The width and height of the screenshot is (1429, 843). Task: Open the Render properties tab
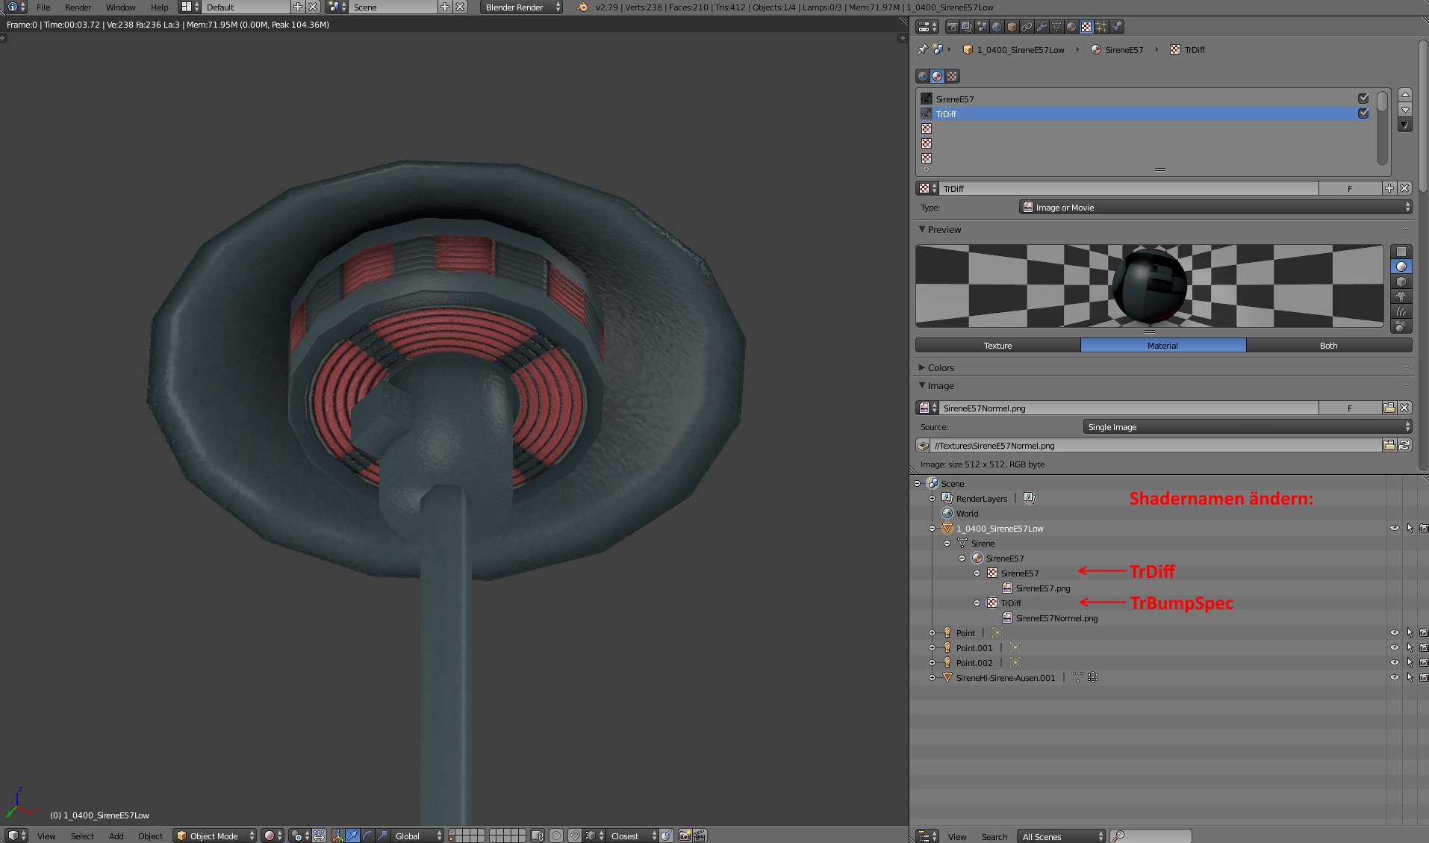[952, 27]
